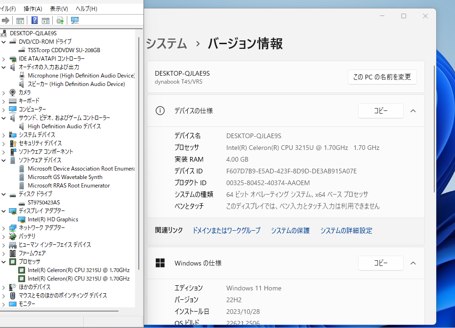Collapse the Windows の仕様 section chevron
This screenshot has width=455, height=328.
pyautogui.click(x=413, y=263)
